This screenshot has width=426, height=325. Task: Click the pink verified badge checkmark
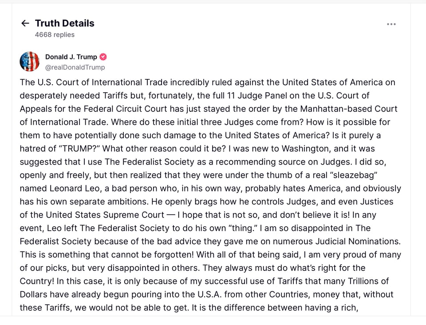(103, 57)
